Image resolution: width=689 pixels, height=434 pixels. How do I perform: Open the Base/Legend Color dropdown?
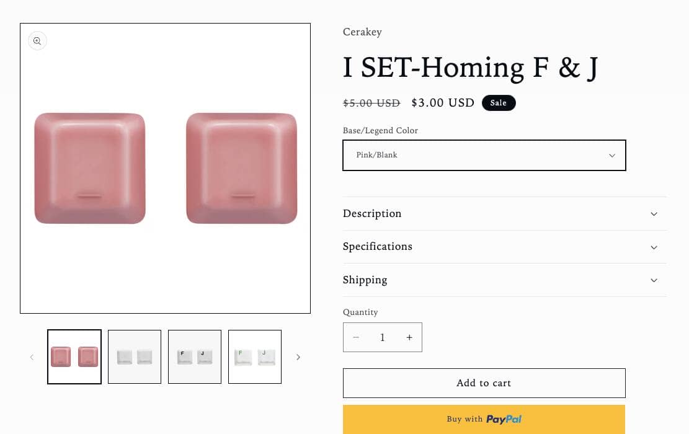tap(484, 155)
